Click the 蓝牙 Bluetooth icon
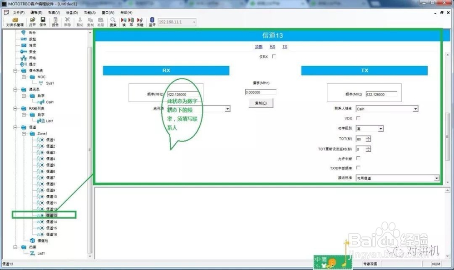Screen dimensions: 454x270 152,22
